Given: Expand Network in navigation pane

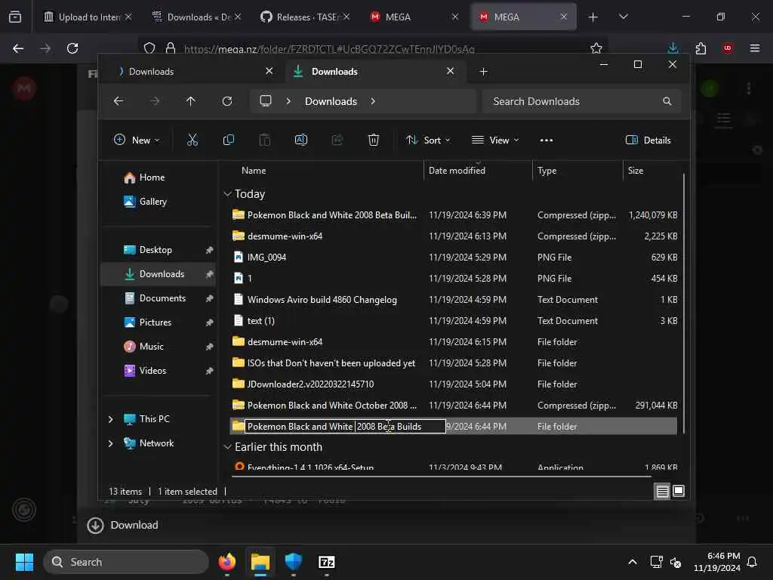Looking at the screenshot, I should [110, 443].
